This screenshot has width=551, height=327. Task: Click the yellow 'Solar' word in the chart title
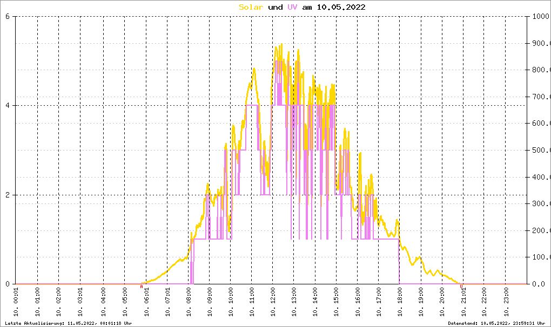[x=251, y=7]
